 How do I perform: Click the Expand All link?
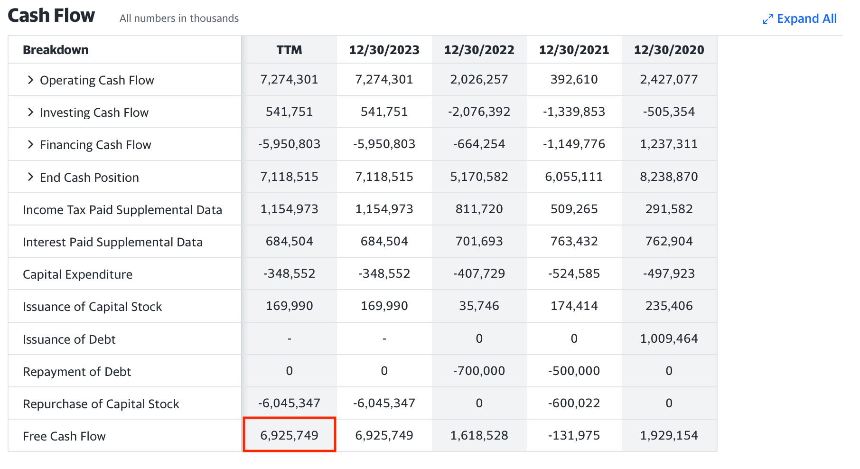(x=800, y=19)
